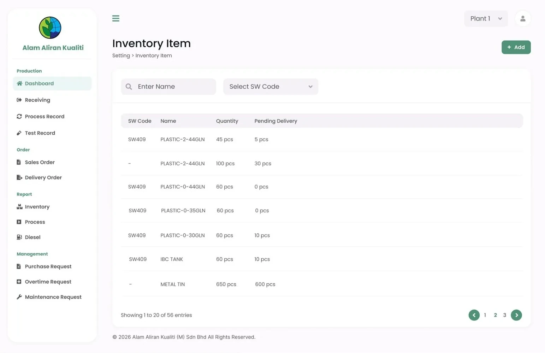Open page 3 of the entries
Viewport: 545px width, 353px height.
coord(505,315)
